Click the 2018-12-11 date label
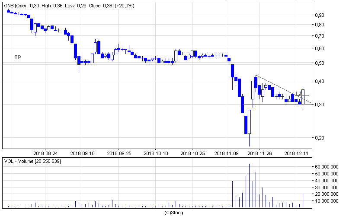346x216 pixels. pyautogui.click(x=296, y=153)
